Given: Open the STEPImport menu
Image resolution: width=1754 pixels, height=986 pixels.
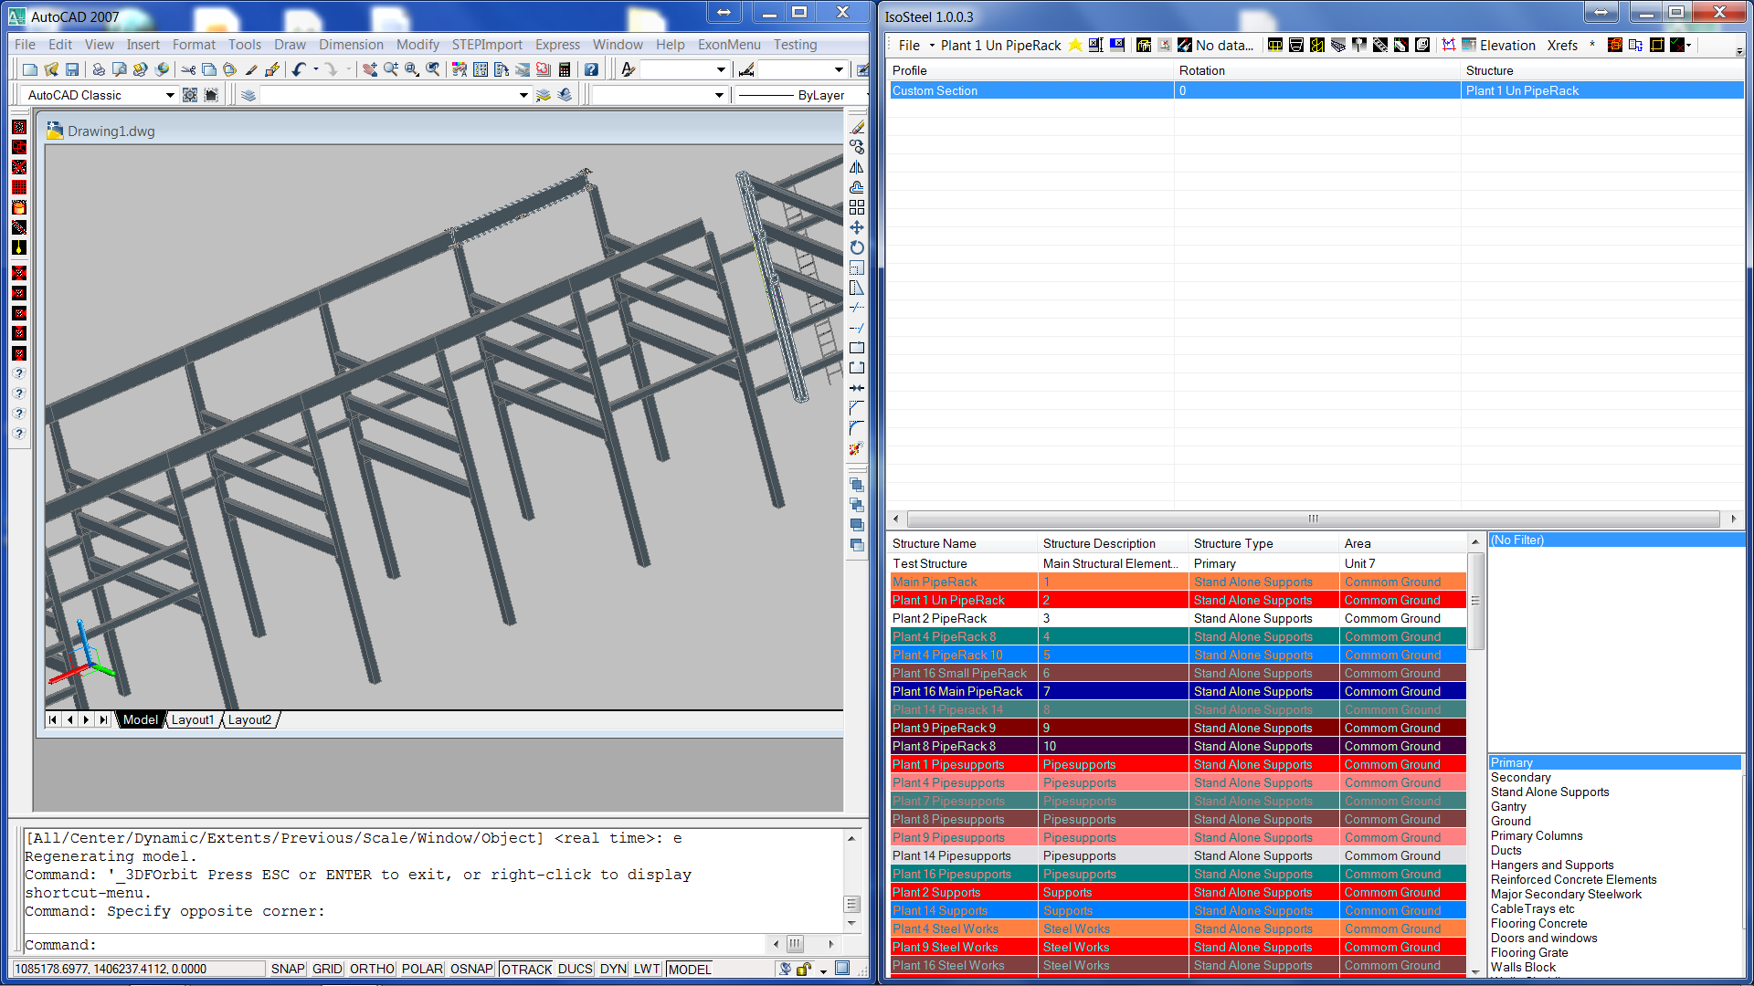Looking at the screenshot, I should 487,45.
